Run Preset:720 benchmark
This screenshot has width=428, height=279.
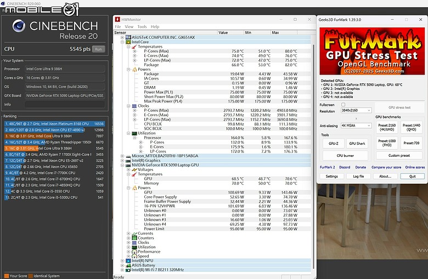(x=412, y=143)
